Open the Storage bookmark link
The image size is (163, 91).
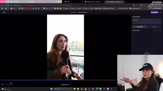pos(135,8)
